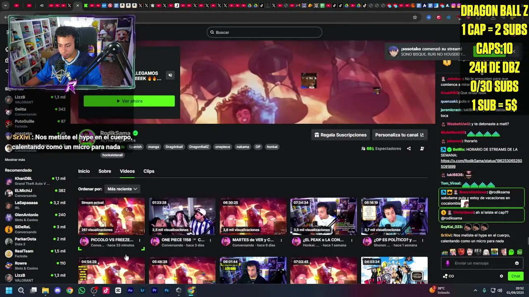Open PutoGuille in followed channels
This screenshot has width=529, height=297.
point(35,124)
